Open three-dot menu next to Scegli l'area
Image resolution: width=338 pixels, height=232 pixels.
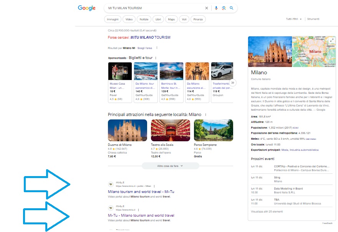click(157, 48)
